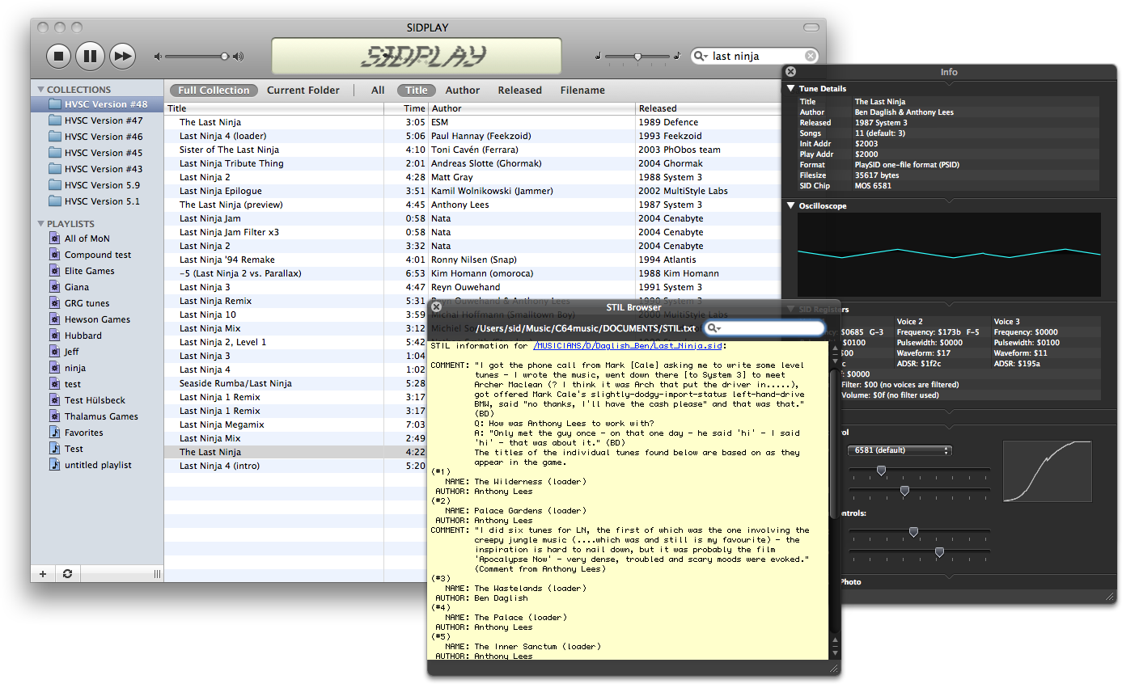The width and height of the screenshot is (1122, 684).
Task: Collapse the PLAYLISTS section
Action: pyautogui.click(x=40, y=224)
